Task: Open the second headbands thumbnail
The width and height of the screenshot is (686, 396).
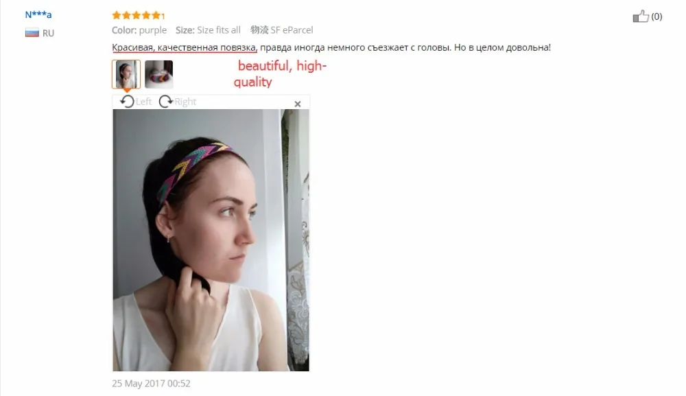Action: coord(159,74)
